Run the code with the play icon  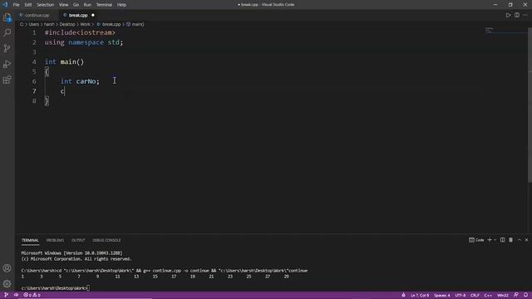pos(508,15)
